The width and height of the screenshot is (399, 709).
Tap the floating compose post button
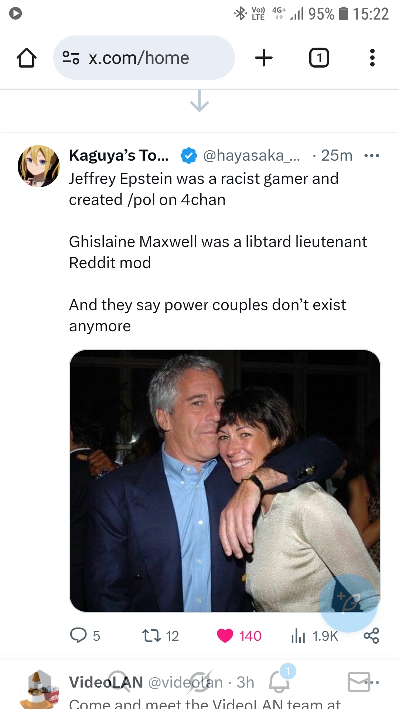pyautogui.click(x=348, y=603)
